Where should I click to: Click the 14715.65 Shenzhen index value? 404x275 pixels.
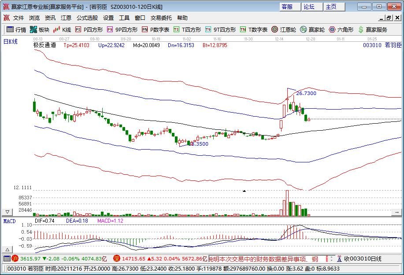coord(134,259)
